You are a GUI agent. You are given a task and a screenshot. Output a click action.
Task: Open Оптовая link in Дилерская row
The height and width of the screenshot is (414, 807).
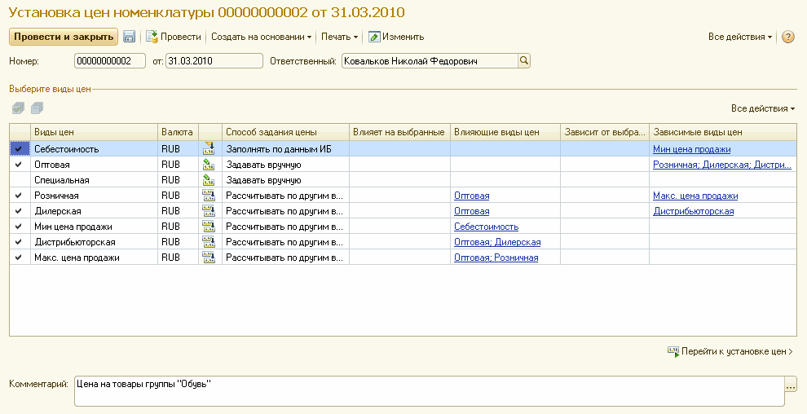pos(471,211)
